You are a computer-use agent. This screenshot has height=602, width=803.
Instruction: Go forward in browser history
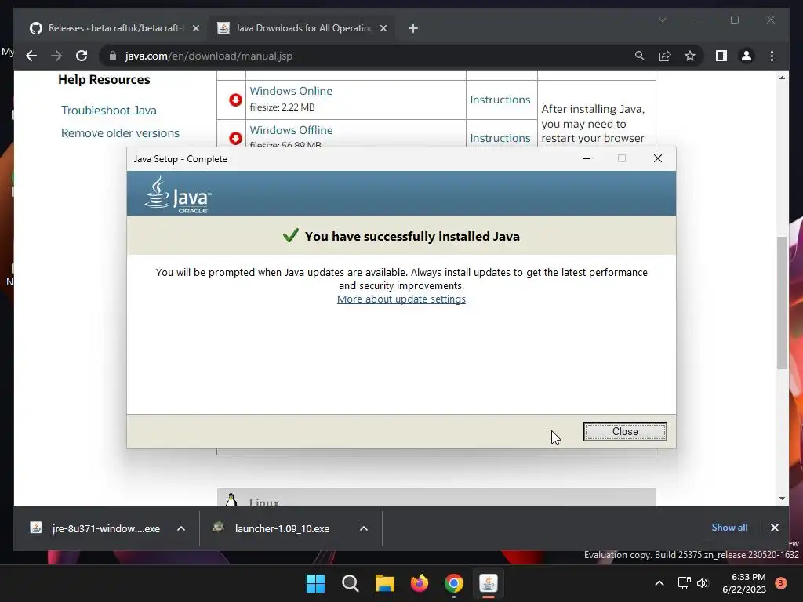[56, 56]
